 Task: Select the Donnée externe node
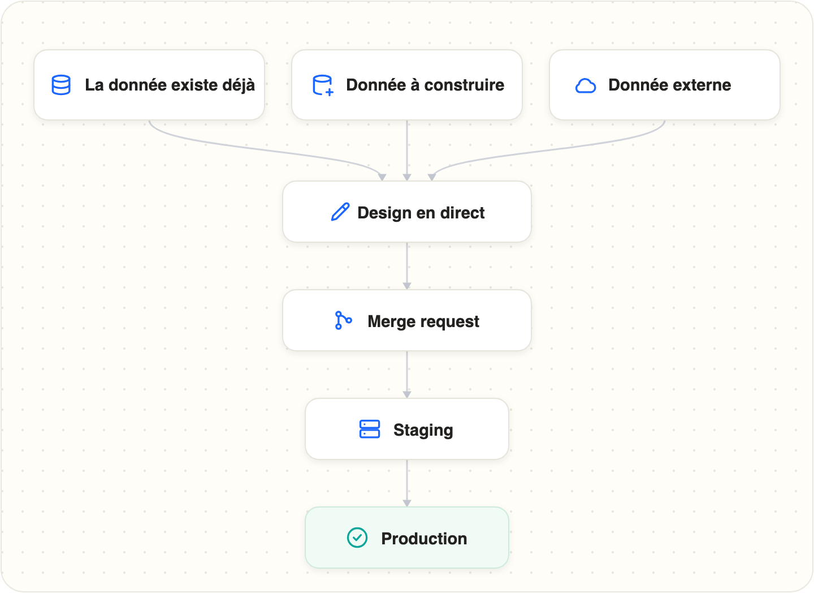665,85
